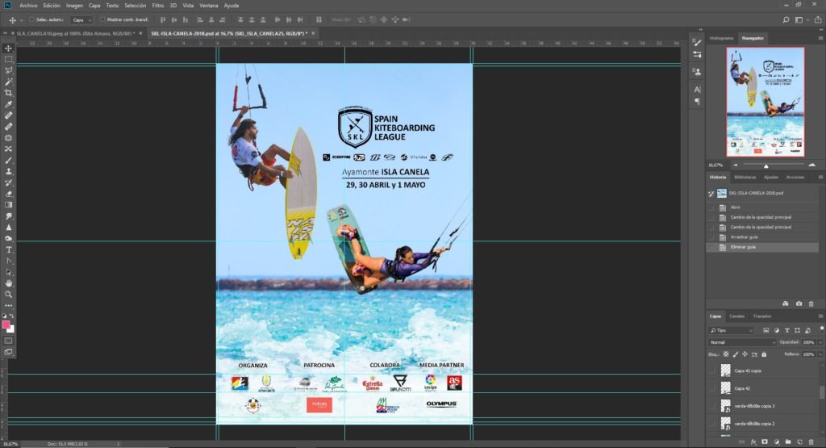Create a new group folder in Layers
The height and width of the screenshot is (448, 826).
[788, 442]
